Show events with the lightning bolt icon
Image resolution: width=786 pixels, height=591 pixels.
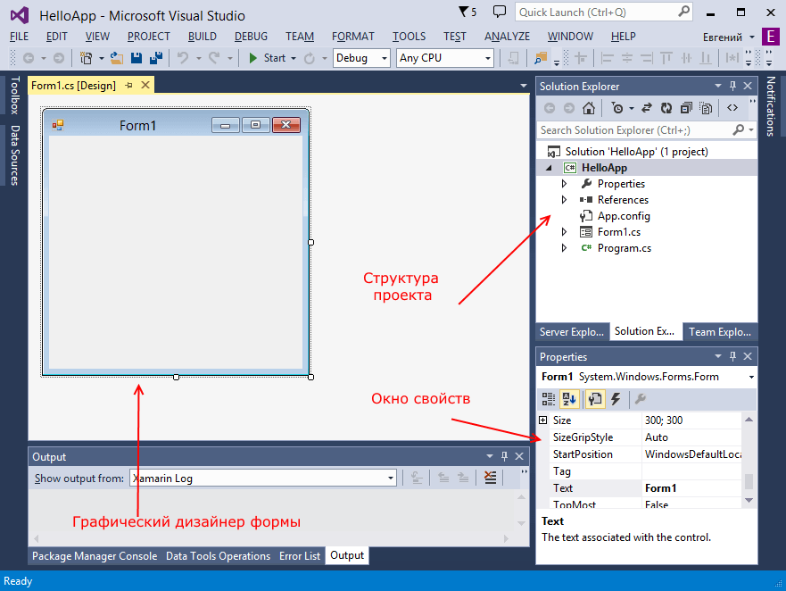pyautogui.click(x=616, y=399)
